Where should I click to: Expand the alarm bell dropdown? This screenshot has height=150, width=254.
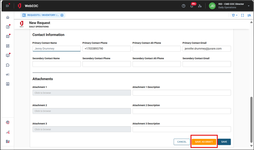[x=235, y=15]
